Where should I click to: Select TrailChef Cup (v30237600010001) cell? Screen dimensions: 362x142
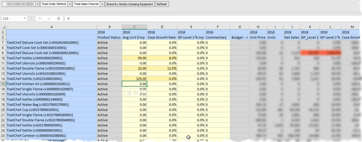click(x=52, y=110)
